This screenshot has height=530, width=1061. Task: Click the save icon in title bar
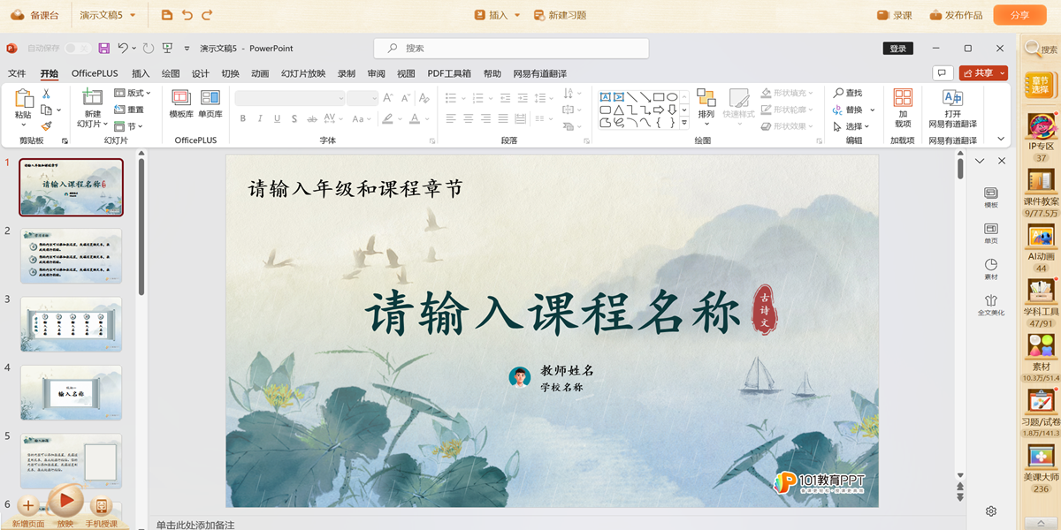[x=104, y=49]
